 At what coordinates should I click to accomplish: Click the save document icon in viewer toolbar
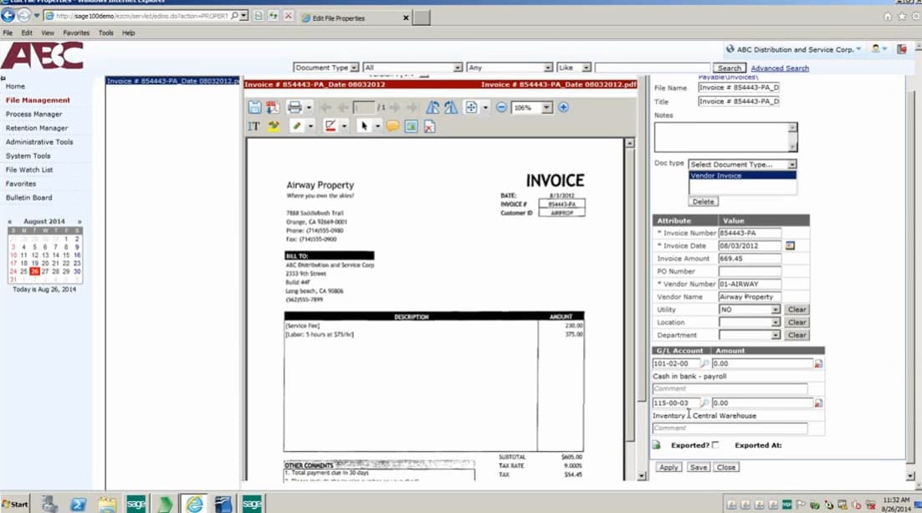pyautogui.click(x=255, y=107)
